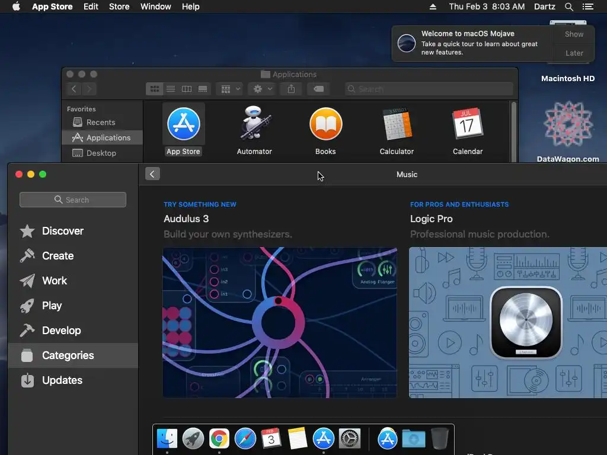Open Notes from the Dock
Viewport: 607px width, 455px height.
298,438
